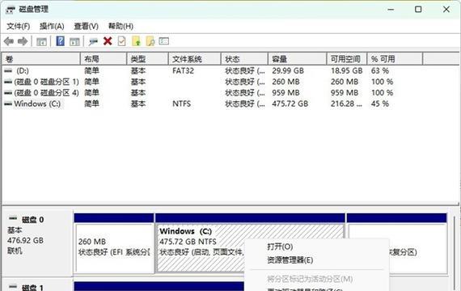Screen dimensions: 461x291
Task: Click the Forward arrow toolbar icon
Action: tap(23, 41)
